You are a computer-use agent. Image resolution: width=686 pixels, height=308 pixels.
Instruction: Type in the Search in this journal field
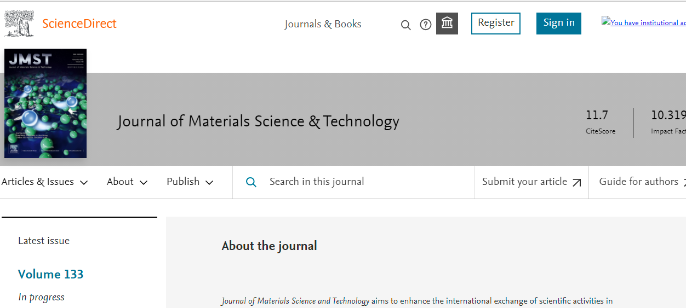point(362,182)
